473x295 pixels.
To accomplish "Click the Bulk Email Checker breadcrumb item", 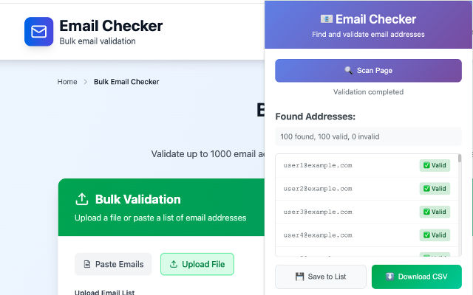I will click(126, 82).
